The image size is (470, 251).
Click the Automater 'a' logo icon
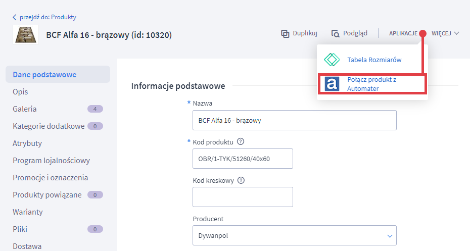[332, 84]
